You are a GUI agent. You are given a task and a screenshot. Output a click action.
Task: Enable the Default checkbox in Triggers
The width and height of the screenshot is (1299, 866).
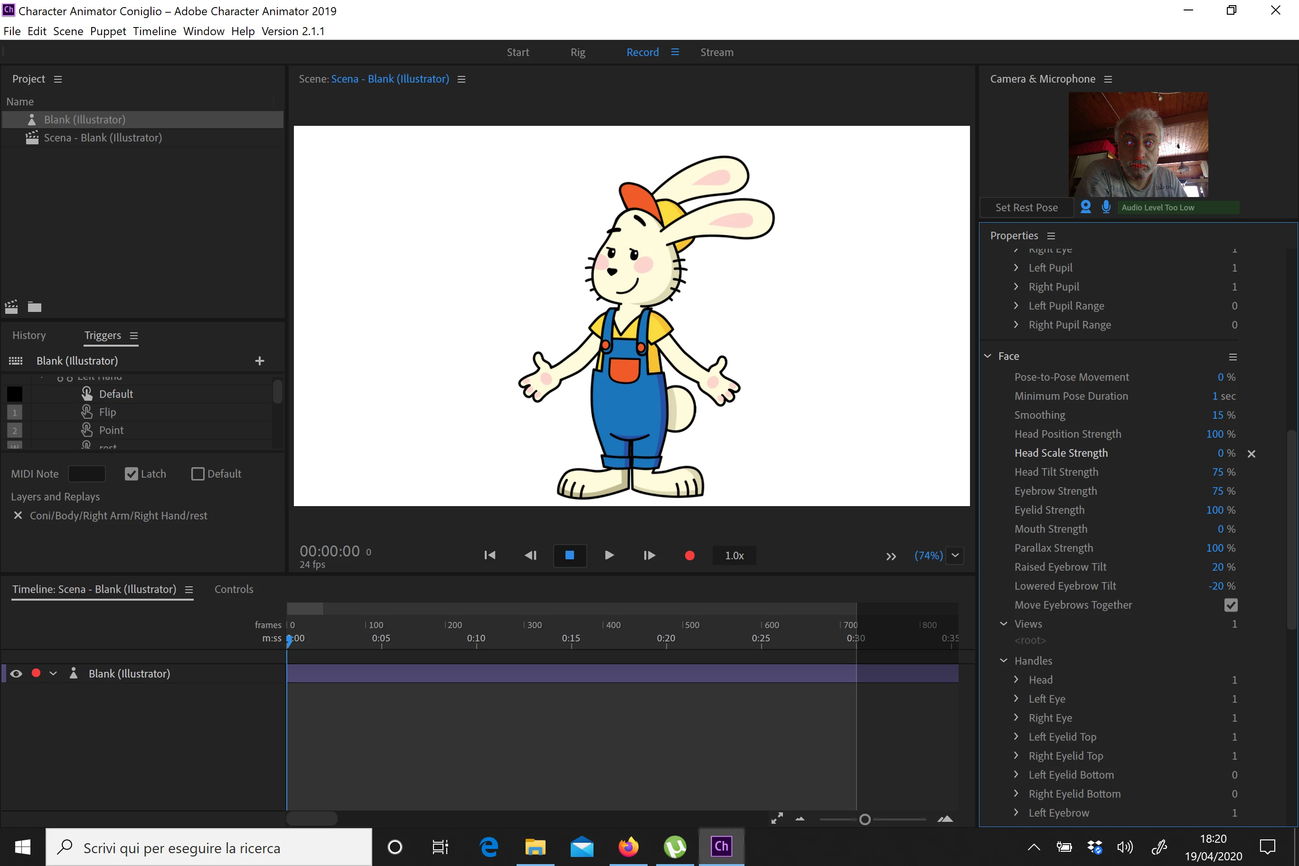point(197,474)
